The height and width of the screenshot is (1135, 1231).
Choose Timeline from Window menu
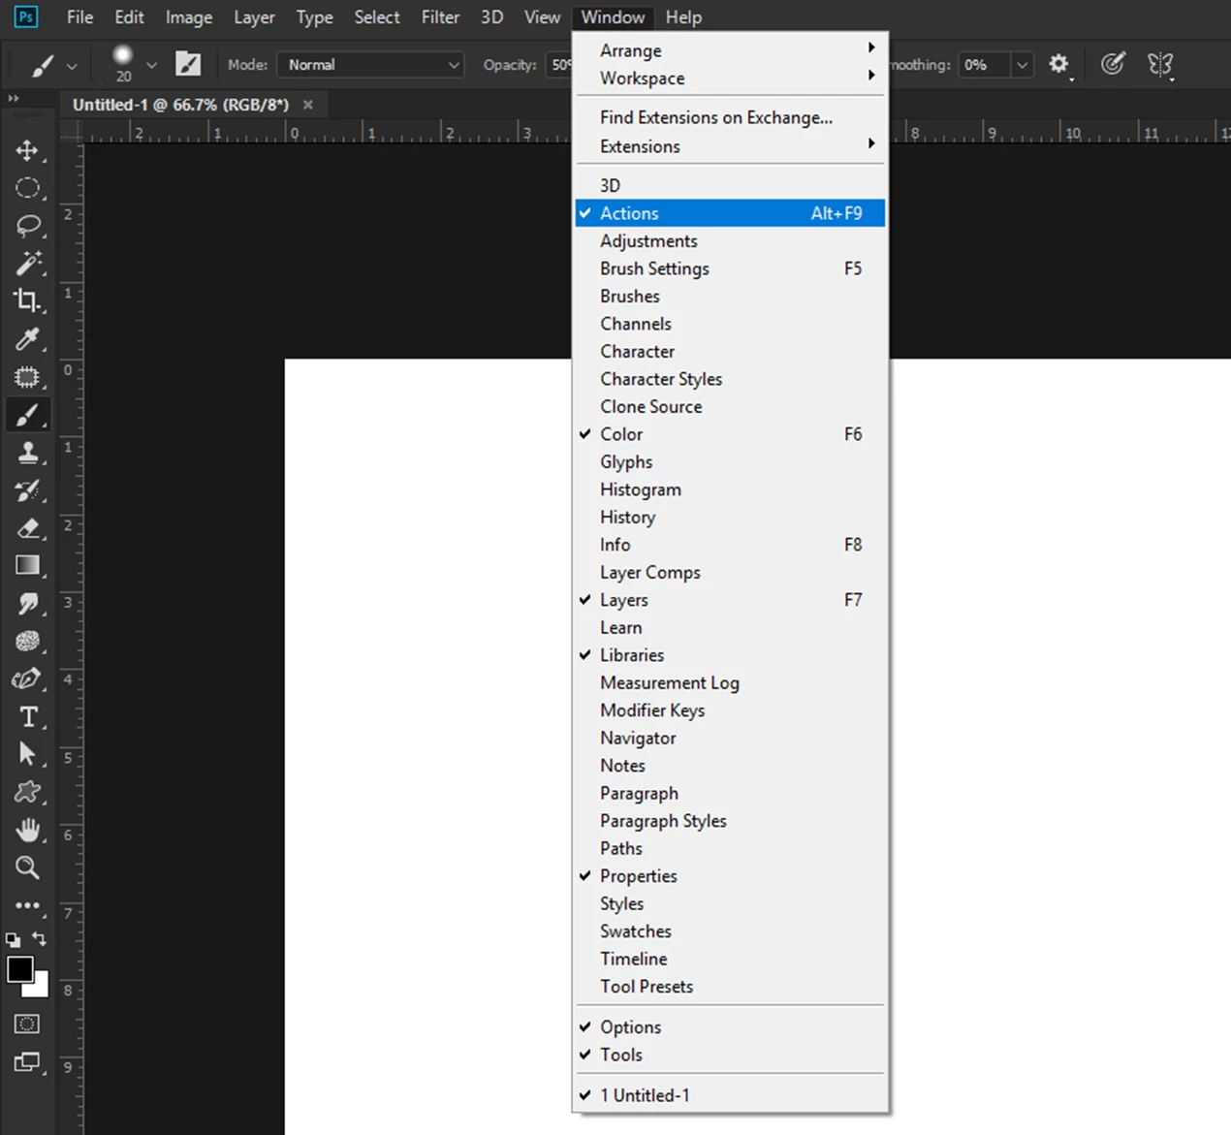(x=730, y=959)
